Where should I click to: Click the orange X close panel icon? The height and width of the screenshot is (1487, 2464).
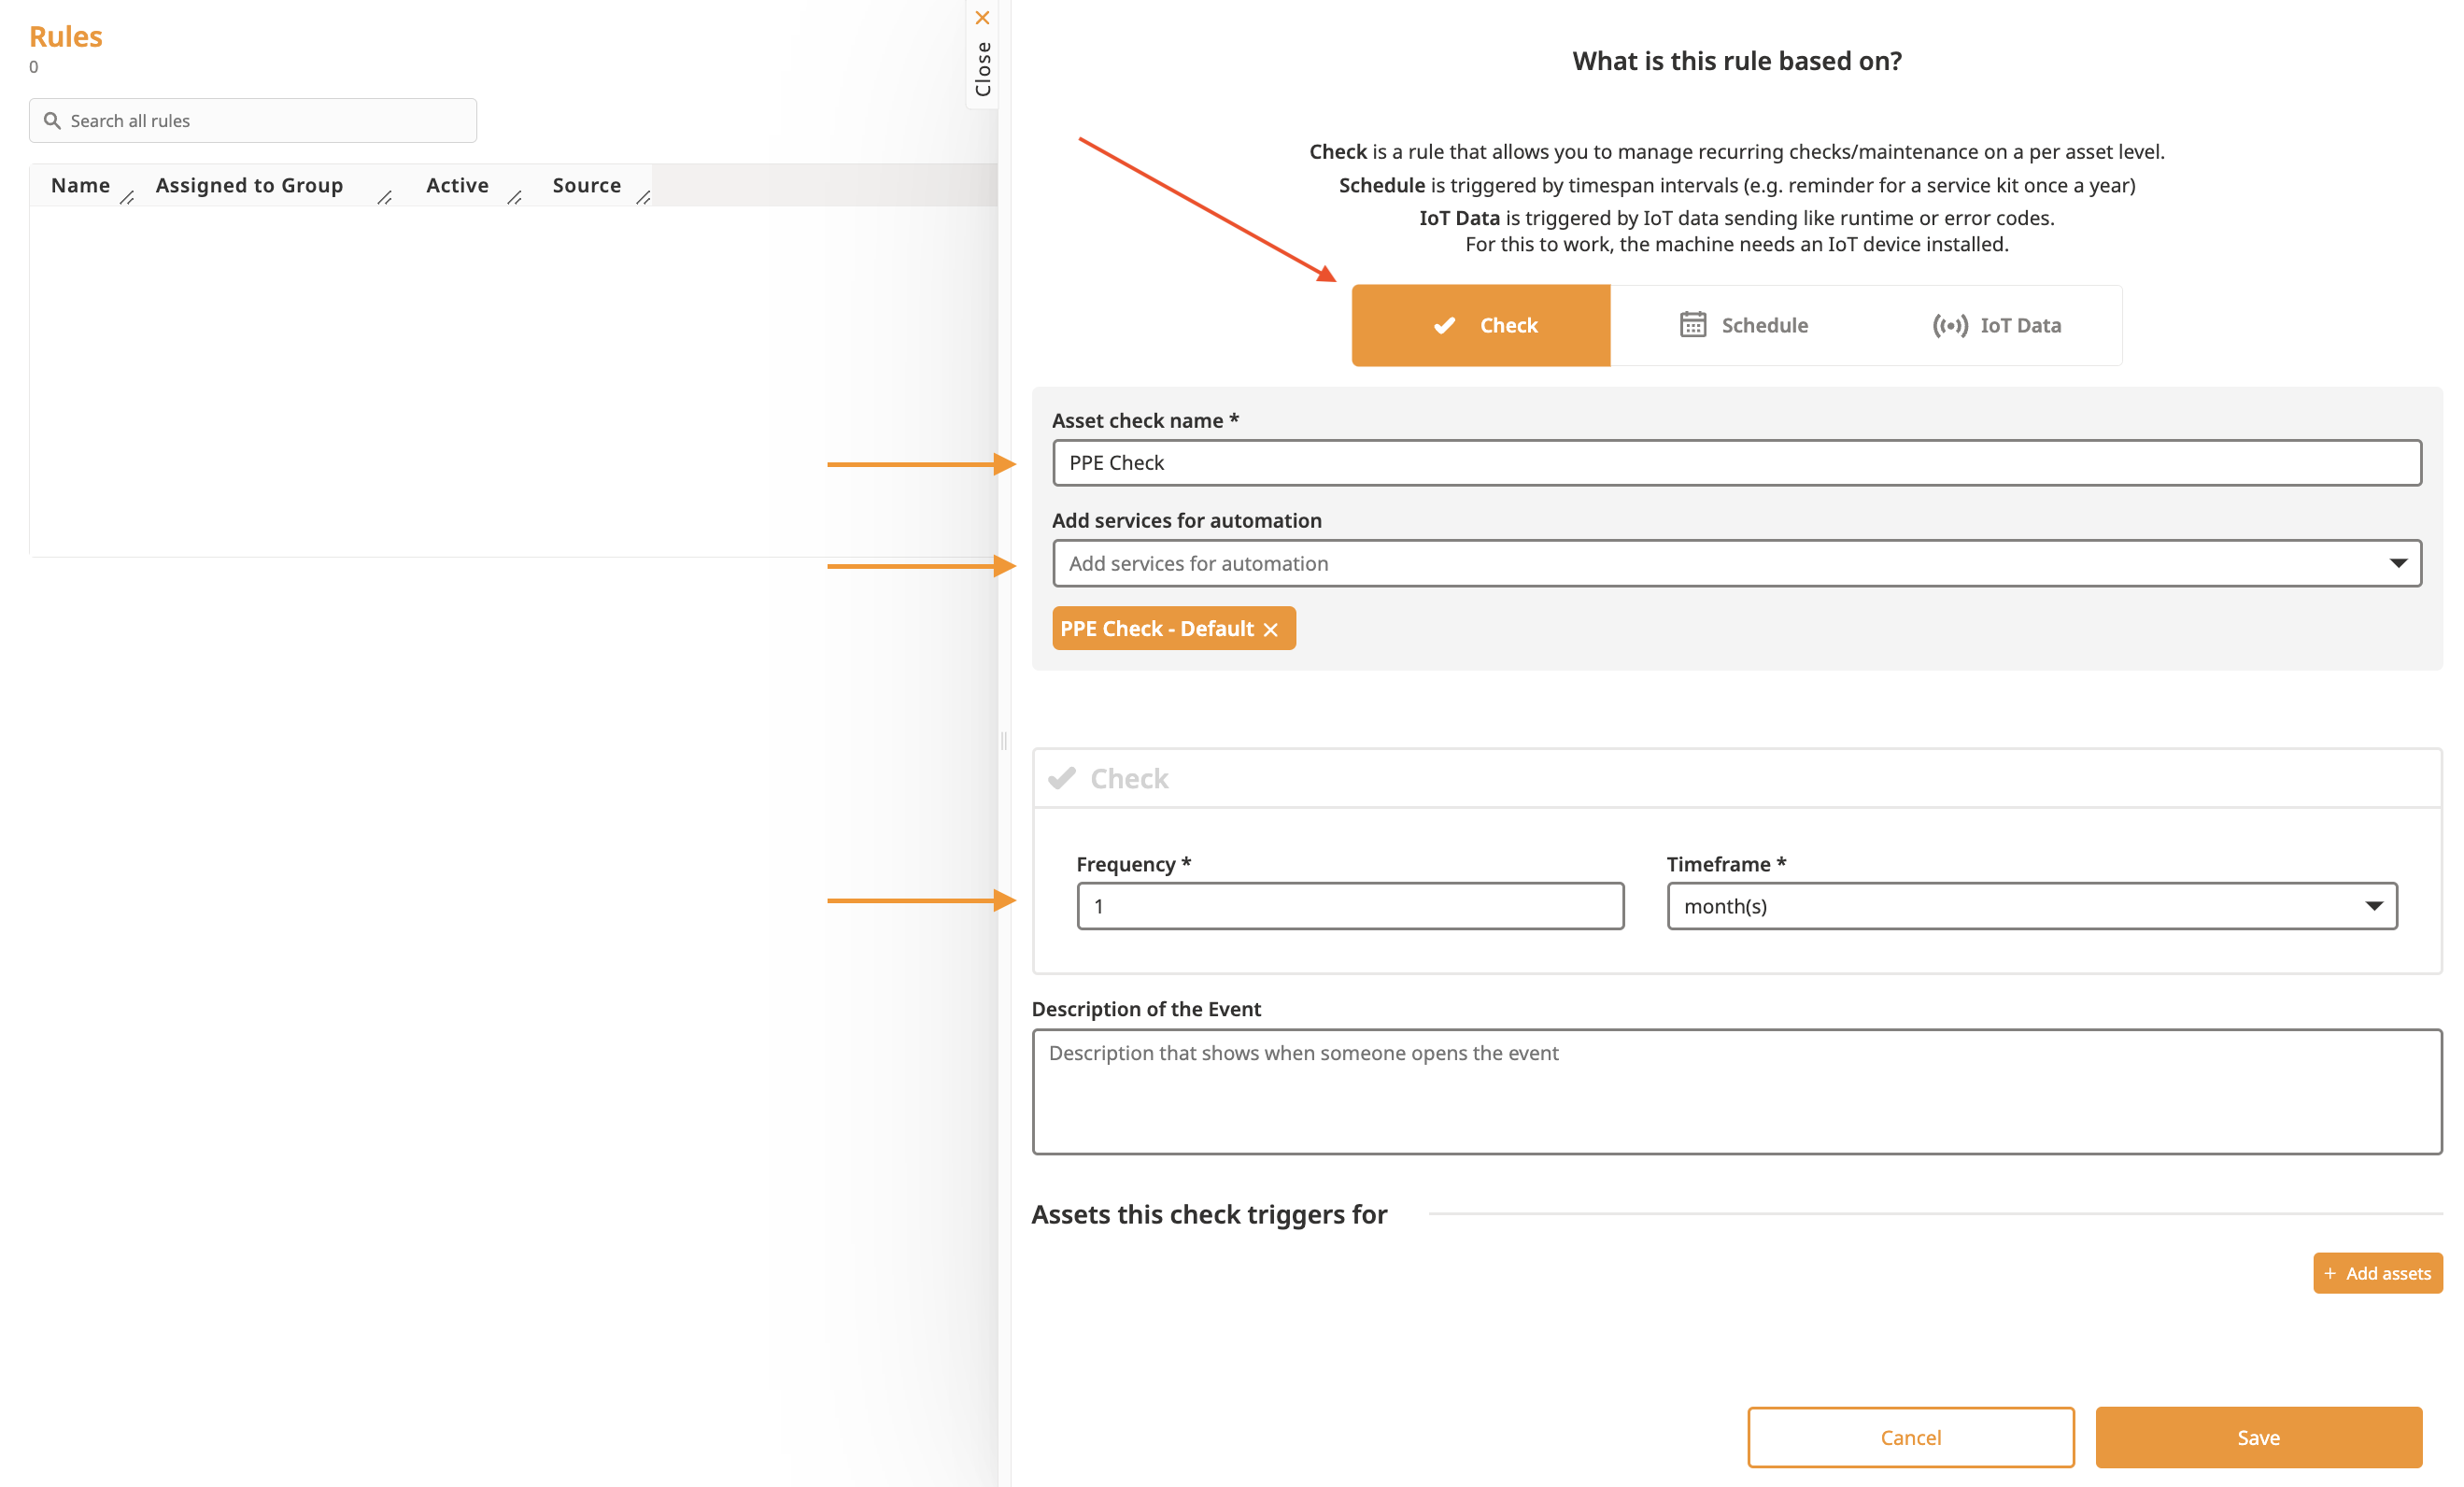[982, 17]
